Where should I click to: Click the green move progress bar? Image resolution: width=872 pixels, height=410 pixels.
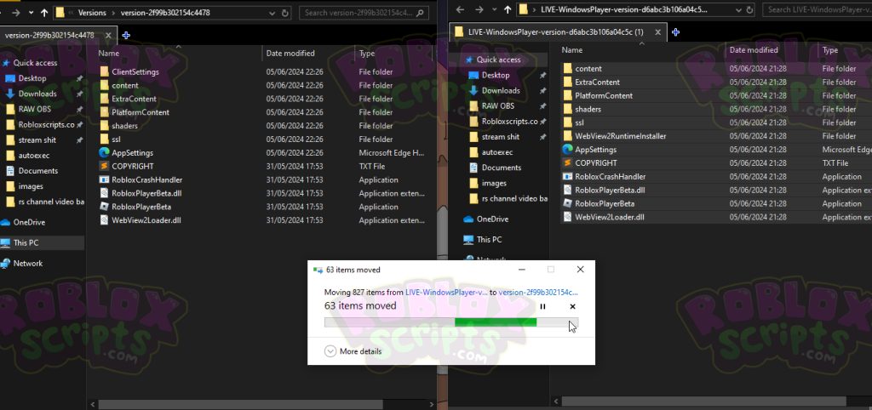451,322
